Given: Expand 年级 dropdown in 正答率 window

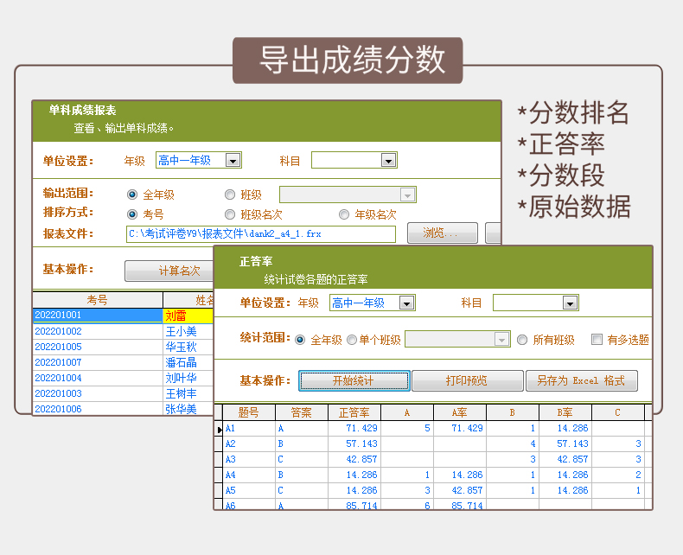Looking at the screenshot, I should point(405,303).
